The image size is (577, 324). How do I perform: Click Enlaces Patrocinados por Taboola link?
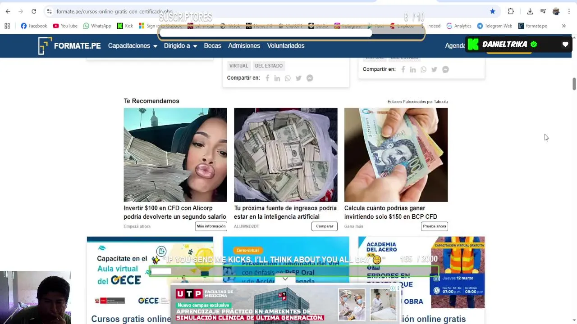417,102
